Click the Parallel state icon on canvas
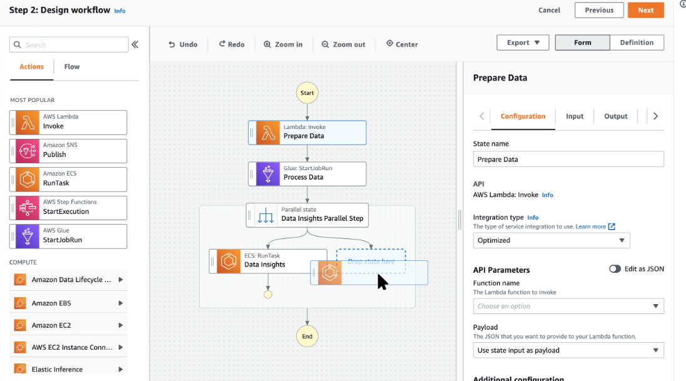686x381 pixels. pyautogui.click(x=265, y=216)
